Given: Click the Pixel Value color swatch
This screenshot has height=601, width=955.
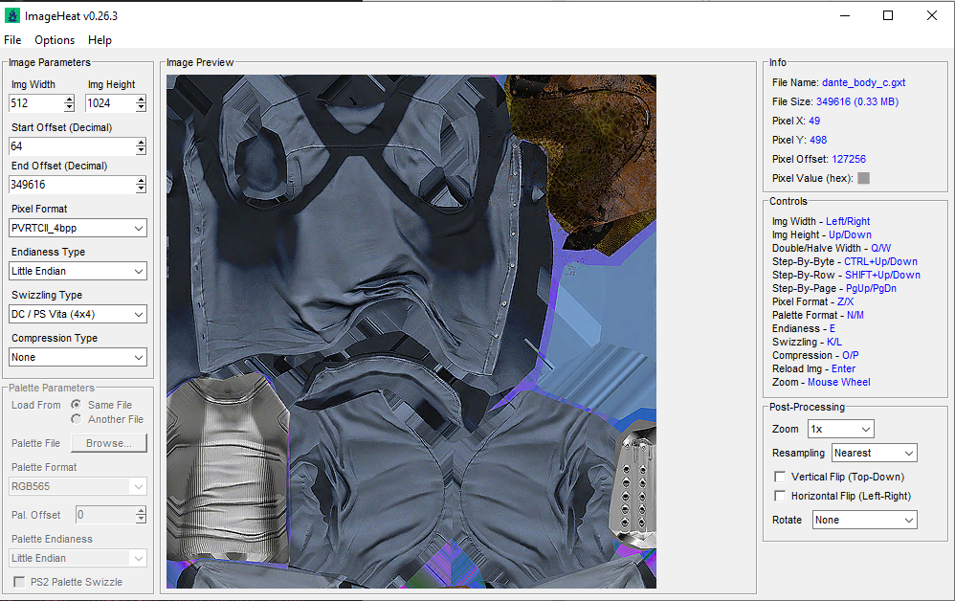Looking at the screenshot, I should coord(864,178).
